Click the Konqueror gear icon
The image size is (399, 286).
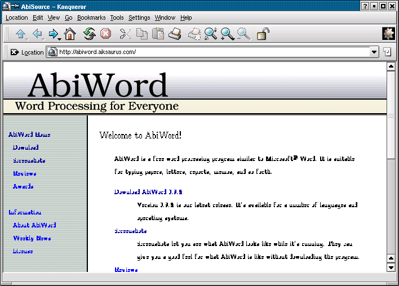click(x=388, y=34)
